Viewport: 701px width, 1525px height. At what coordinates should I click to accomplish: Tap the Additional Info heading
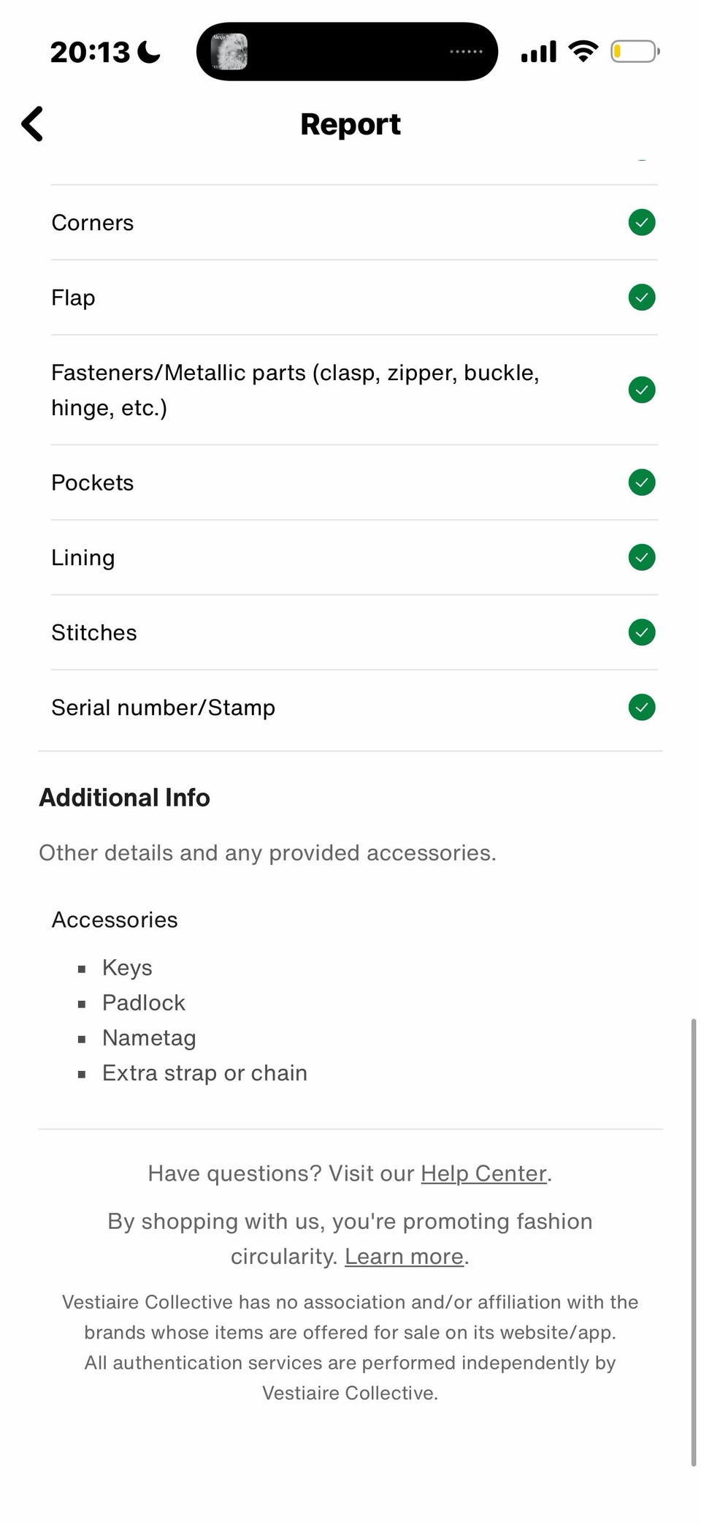coord(124,798)
